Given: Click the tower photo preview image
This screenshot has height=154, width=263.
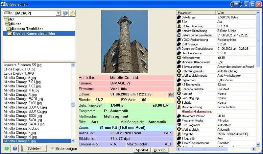Looking at the screenshot, I should click(x=125, y=42).
